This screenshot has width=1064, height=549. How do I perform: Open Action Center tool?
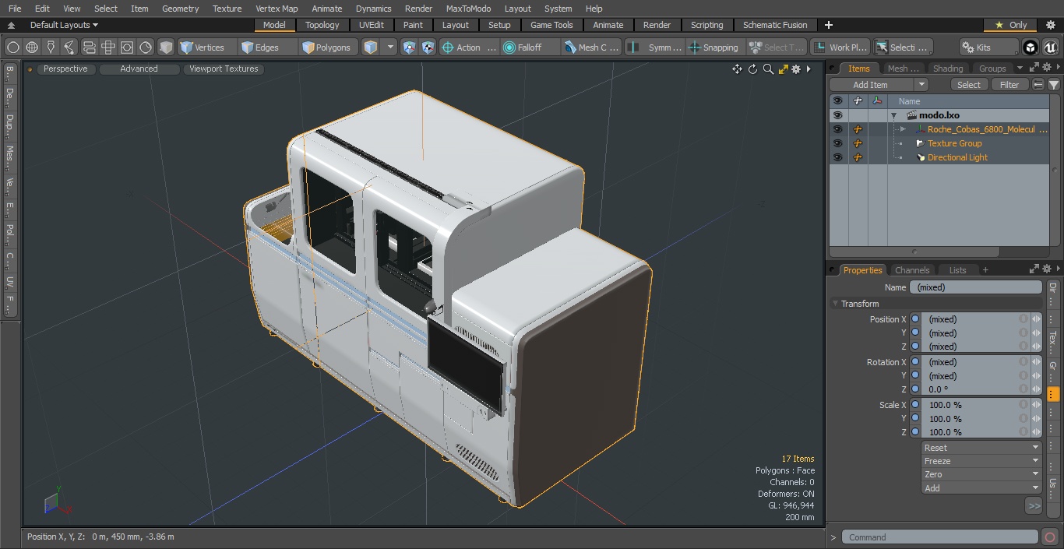pyautogui.click(x=468, y=48)
